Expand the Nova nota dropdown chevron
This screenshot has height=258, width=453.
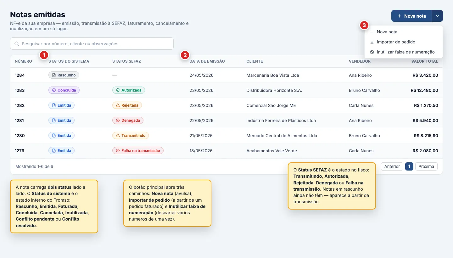(437, 16)
